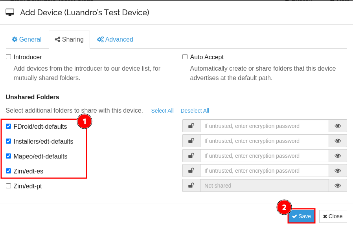Uncheck the FDroid/edt-defaults folder
Screen dimensions: 353x228
(x=9, y=126)
